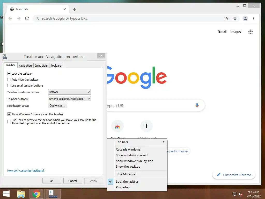Click Cancel in the properties dialog
Image resolution: width=265 pixels, height=199 pixels.
point(73,181)
